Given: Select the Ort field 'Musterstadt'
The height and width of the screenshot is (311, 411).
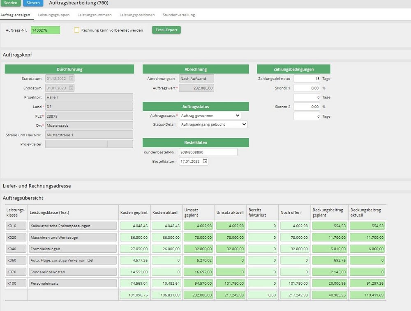Looking at the screenshot, I should [x=89, y=125].
